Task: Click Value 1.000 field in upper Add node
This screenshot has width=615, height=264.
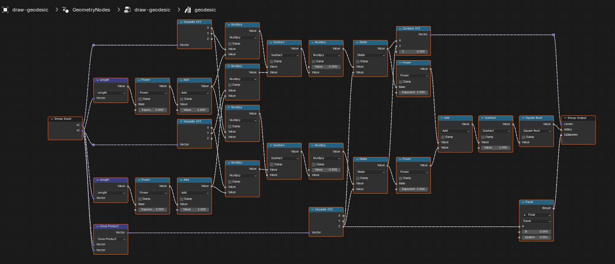Action: 195,110
